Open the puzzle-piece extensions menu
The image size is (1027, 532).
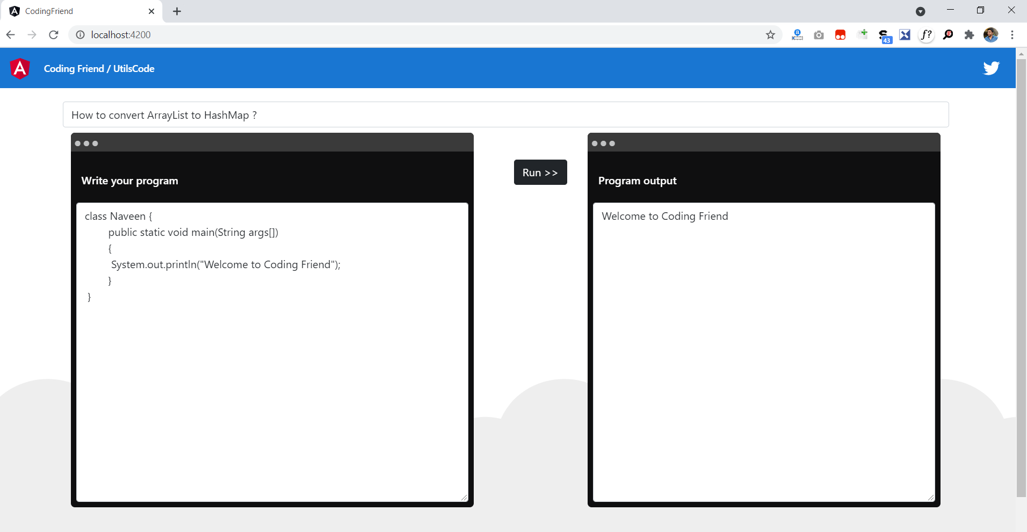[969, 34]
